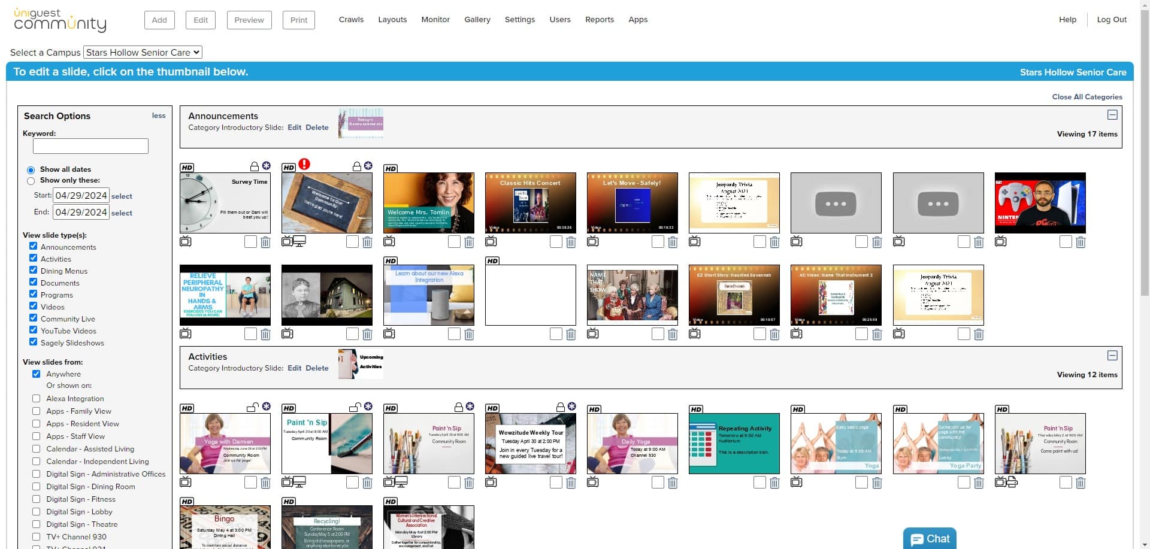
Task: Click the Print button
Action: (299, 20)
